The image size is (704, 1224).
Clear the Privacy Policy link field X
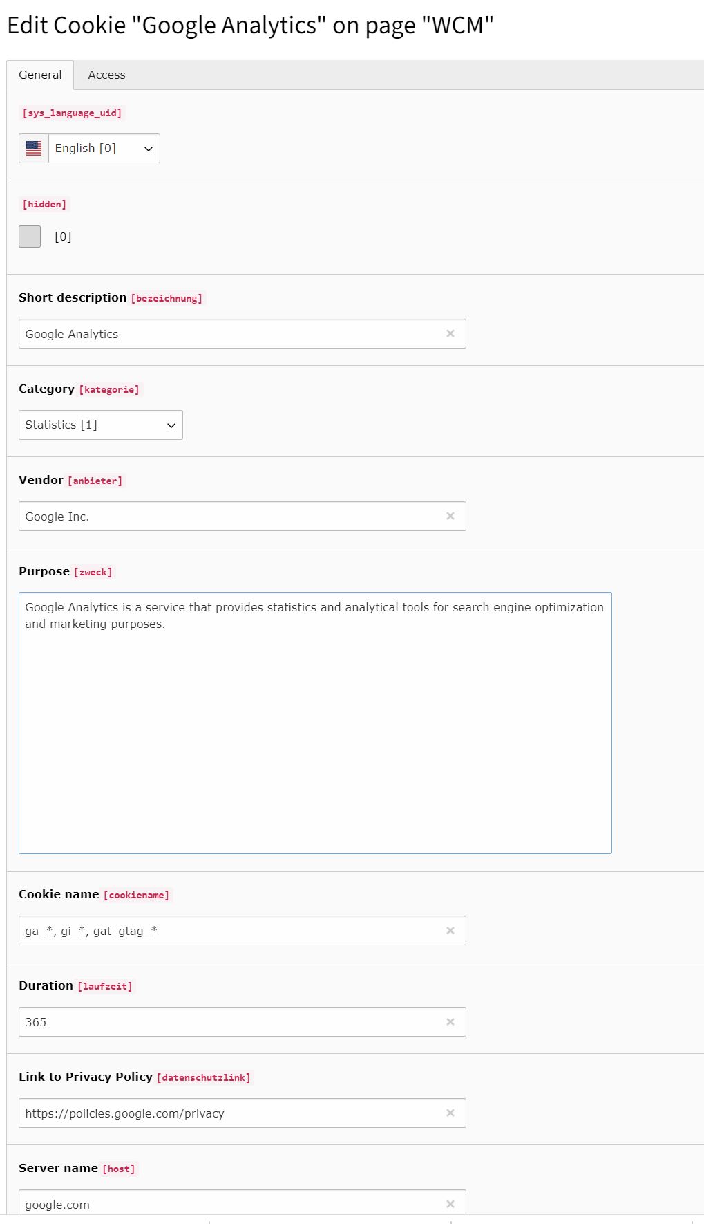450,1113
